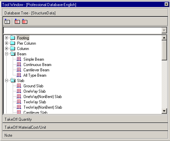Click the open Beam folder icon

(13, 54)
